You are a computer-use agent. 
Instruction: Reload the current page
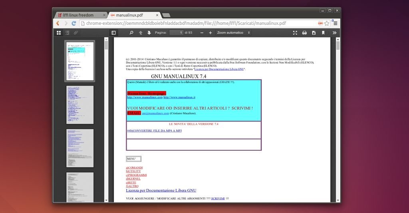pyautogui.click(x=74, y=23)
